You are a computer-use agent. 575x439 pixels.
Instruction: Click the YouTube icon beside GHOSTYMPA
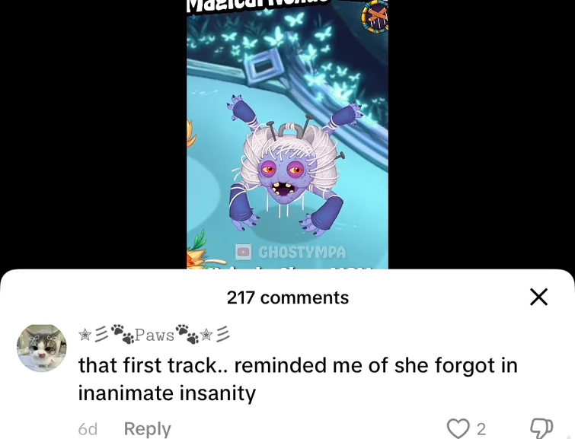click(x=243, y=252)
